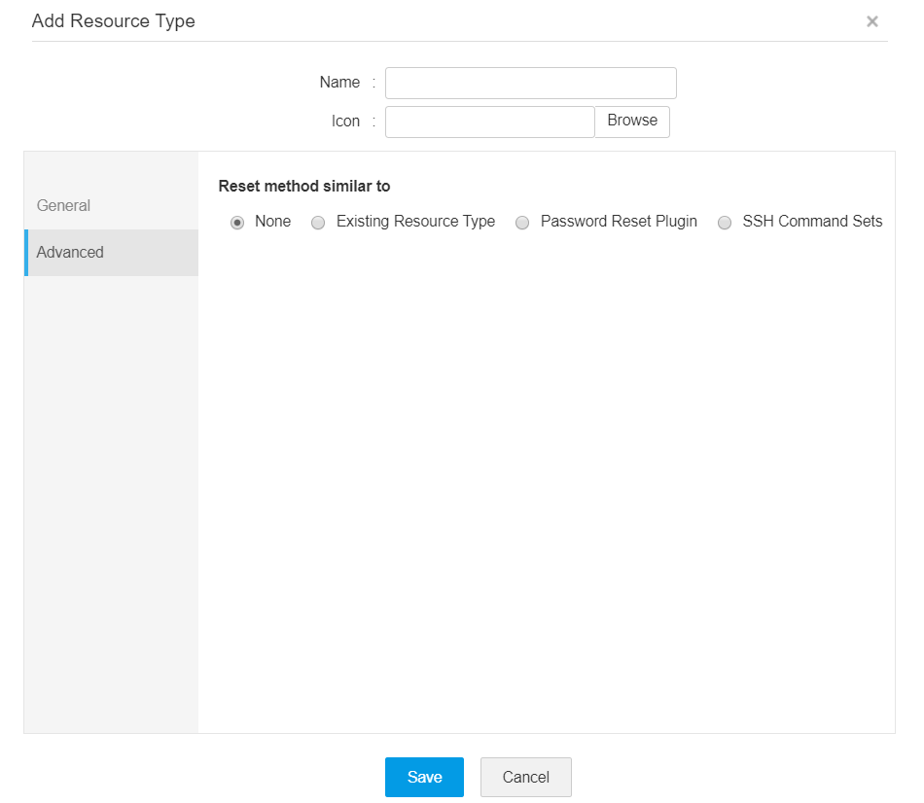
Task: Click the Existing Resource Type label
Action: [x=414, y=222]
